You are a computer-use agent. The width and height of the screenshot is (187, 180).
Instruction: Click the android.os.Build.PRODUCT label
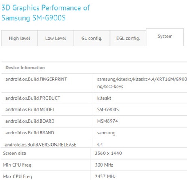coord(33,98)
